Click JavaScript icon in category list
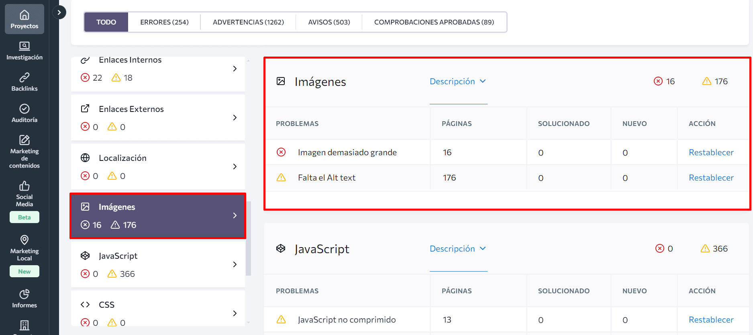This screenshot has height=335, width=753. pos(85,256)
